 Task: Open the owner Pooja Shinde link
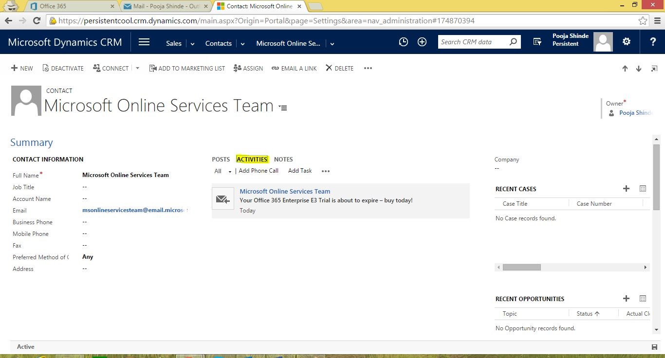click(x=635, y=113)
